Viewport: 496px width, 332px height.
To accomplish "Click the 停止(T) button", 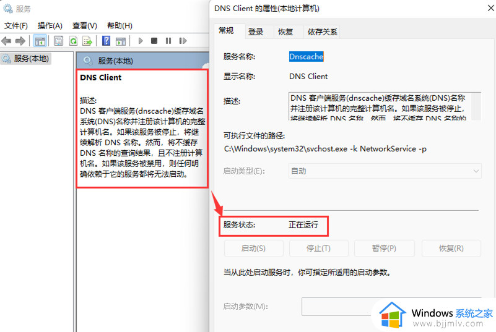I will 318,249.
